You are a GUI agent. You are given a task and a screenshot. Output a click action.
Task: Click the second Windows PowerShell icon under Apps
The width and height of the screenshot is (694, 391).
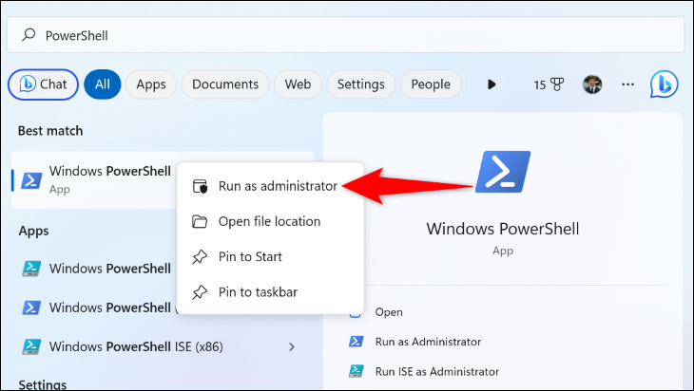tap(31, 307)
